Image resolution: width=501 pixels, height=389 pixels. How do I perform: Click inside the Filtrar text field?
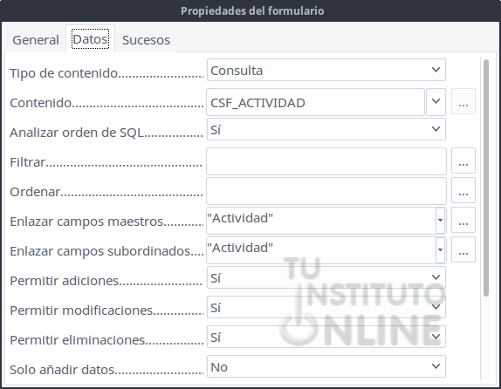(326, 161)
